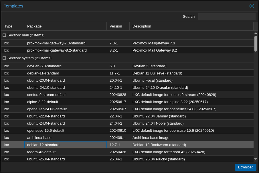Focus the Search input field
Image resolution: width=259 pixels, height=173 pixels.
(227, 17)
